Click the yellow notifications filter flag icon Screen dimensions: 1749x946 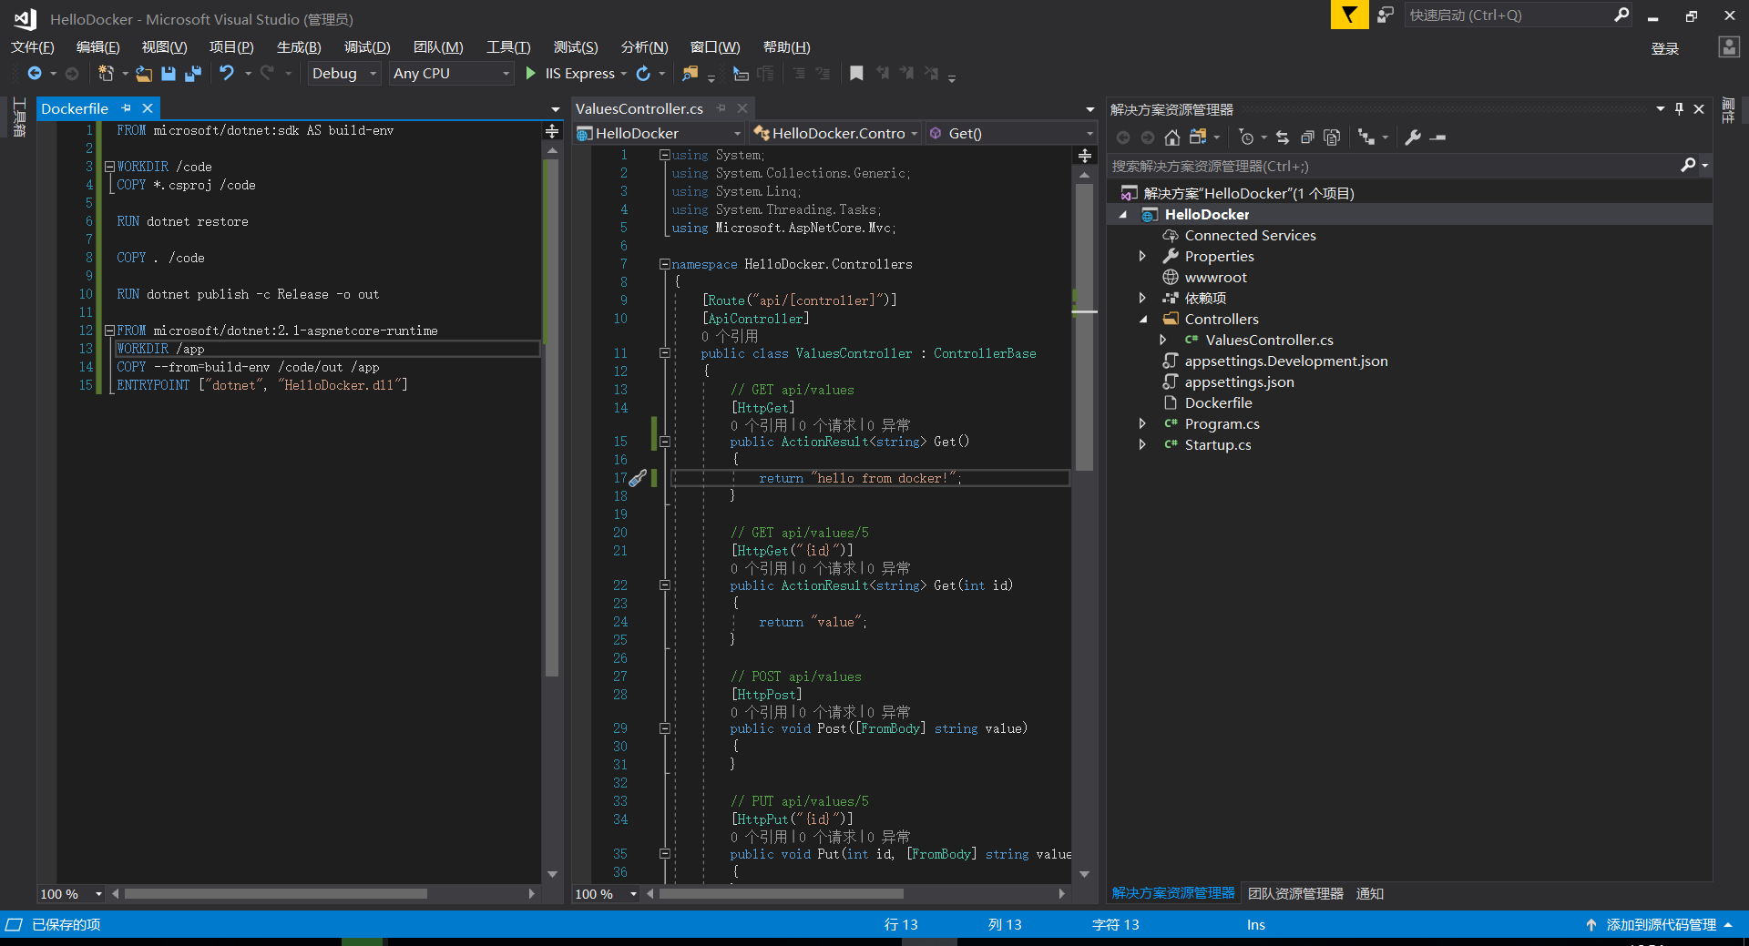[x=1349, y=15]
